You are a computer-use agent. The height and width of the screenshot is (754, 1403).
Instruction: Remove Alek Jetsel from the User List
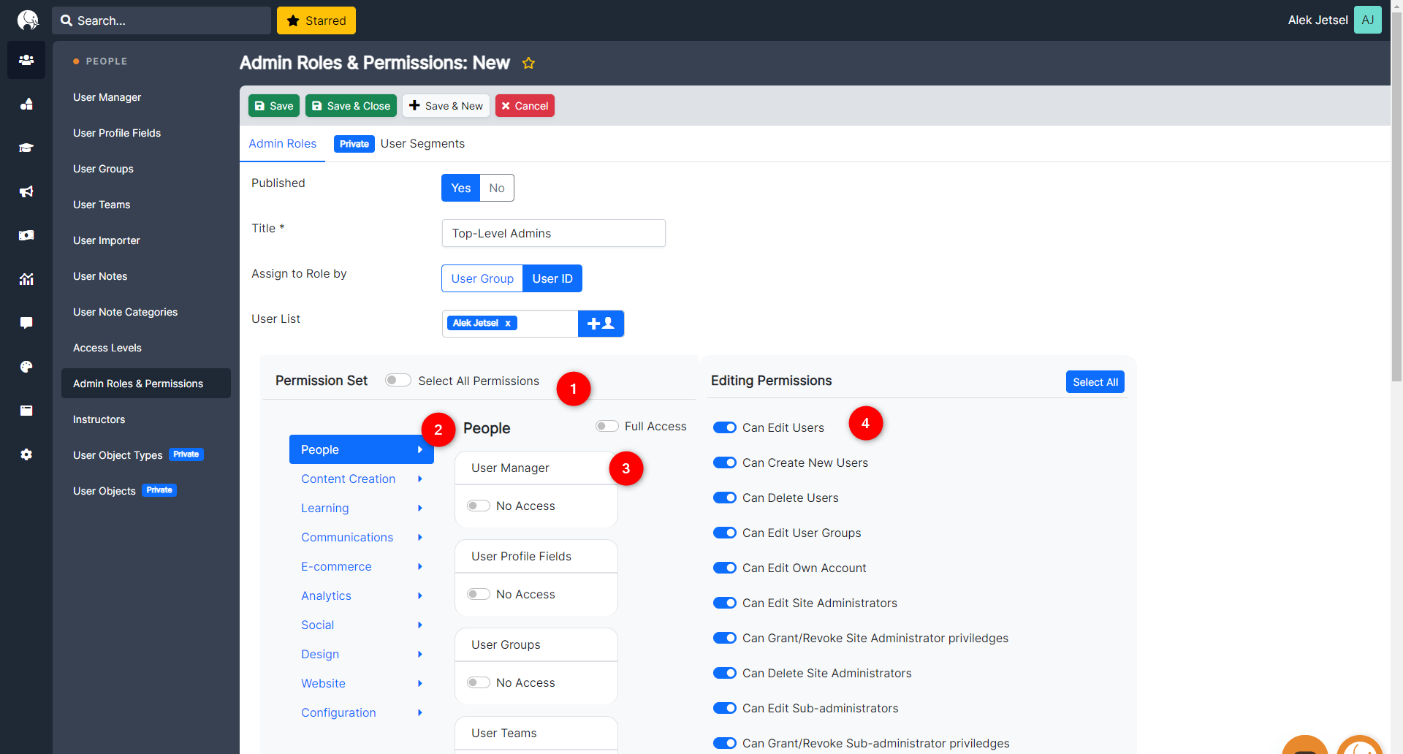click(507, 323)
